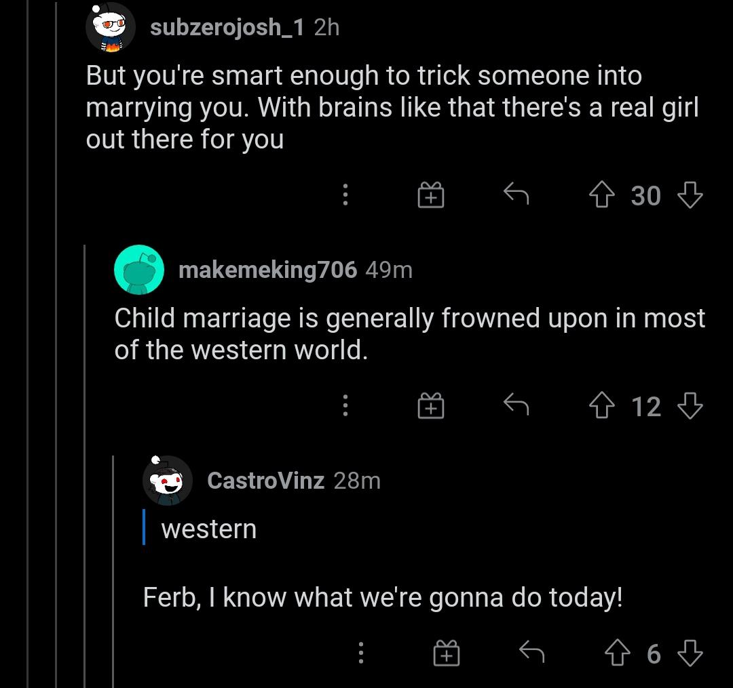Viewport: 733px width, 688px height.
Task: Upvote subzerojosh_1's comment
Action: (601, 196)
